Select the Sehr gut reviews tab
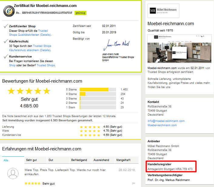The height and width of the screenshot is (187, 214). (x=35, y=160)
